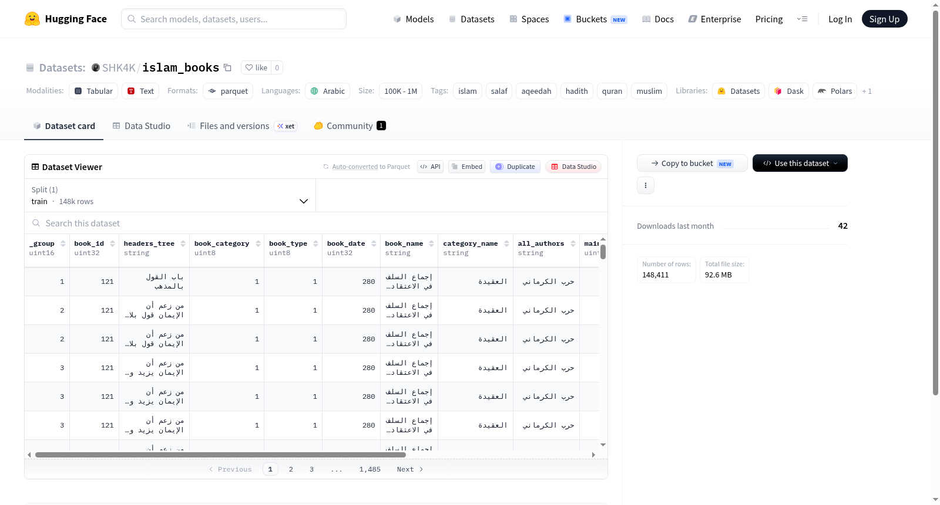Image resolution: width=940 pixels, height=505 pixels.
Task: Open the API button in Dataset Viewer
Action: [x=430, y=167]
